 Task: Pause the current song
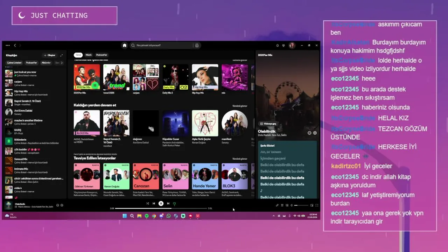(x=161, y=203)
